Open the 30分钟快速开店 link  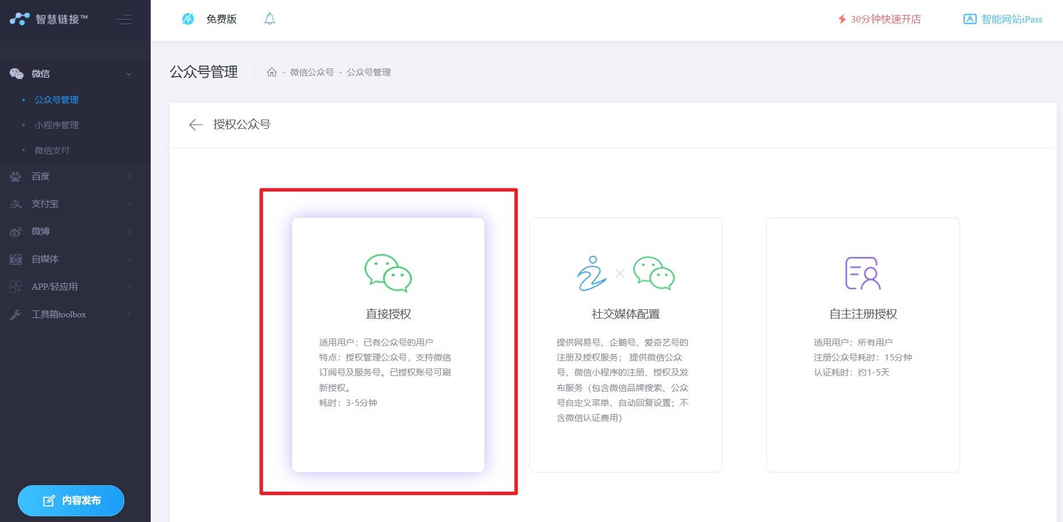point(879,20)
